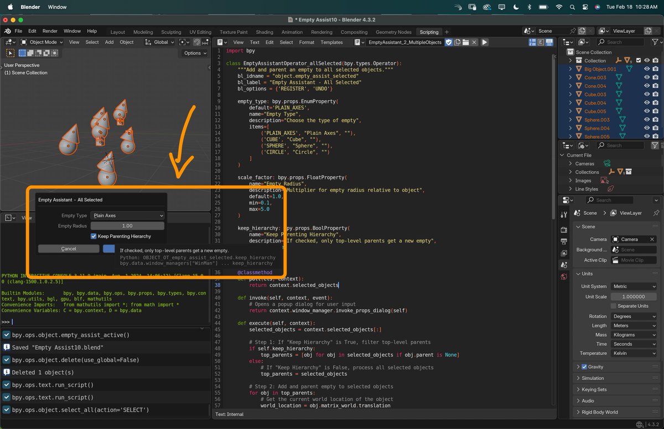This screenshot has width=664, height=429.
Task: Hide Big Object.001 with its eye icon
Action: click(647, 69)
